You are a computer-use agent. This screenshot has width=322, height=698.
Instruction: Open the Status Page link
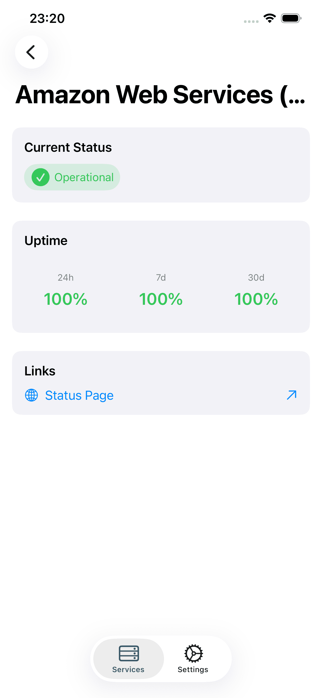pyautogui.click(x=79, y=395)
